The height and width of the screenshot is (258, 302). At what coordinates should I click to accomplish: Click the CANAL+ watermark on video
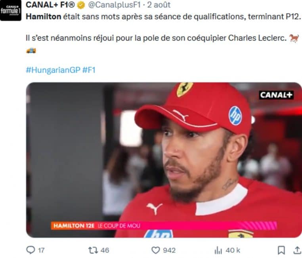(x=276, y=95)
